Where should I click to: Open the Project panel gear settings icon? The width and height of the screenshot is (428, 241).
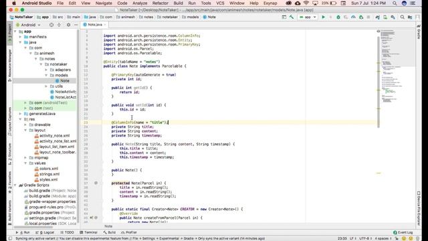[68, 25]
